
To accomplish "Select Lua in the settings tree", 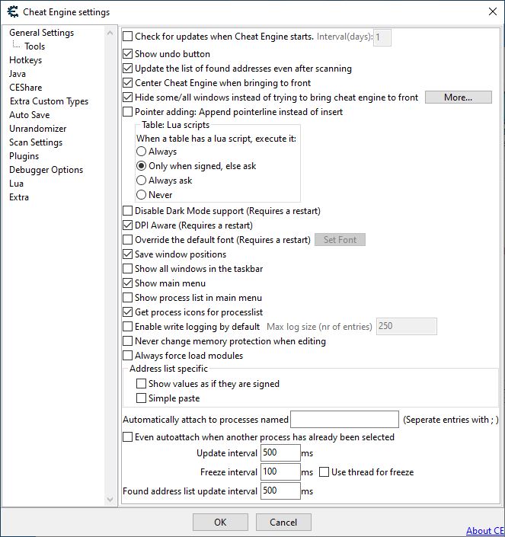I will pos(16,184).
